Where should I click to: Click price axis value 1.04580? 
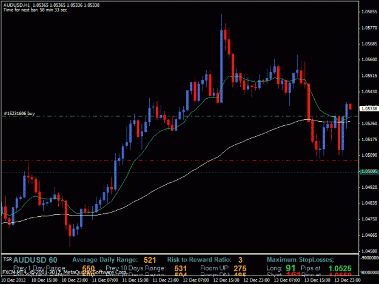coord(369,251)
